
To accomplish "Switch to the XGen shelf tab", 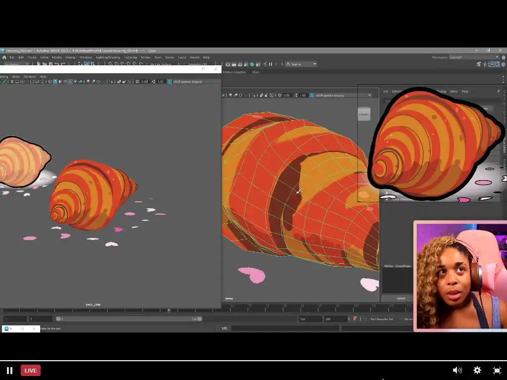I will click(x=255, y=72).
